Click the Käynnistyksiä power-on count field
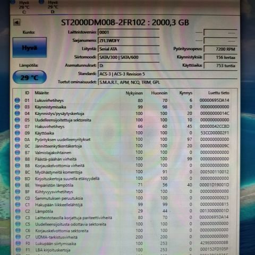 click(x=220, y=57)
